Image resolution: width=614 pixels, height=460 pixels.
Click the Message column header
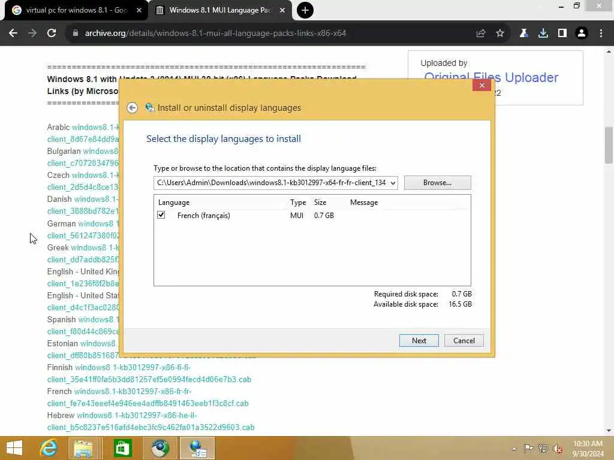pos(364,202)
